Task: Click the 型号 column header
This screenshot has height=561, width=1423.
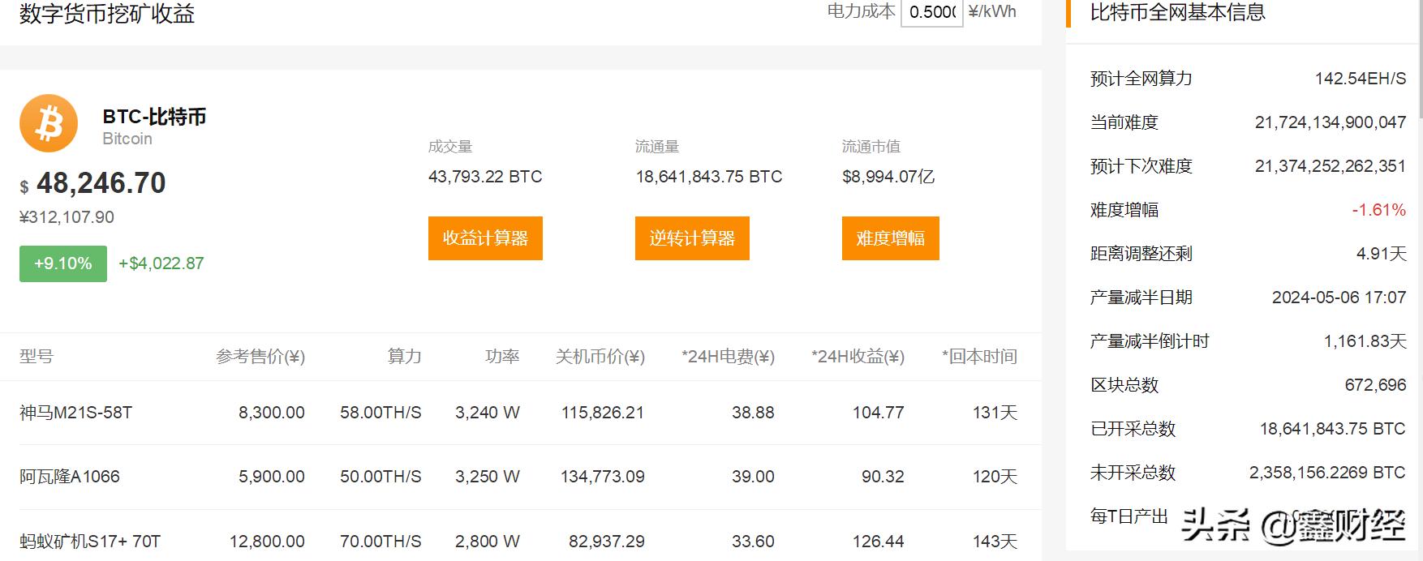Action: click(37, 357)
